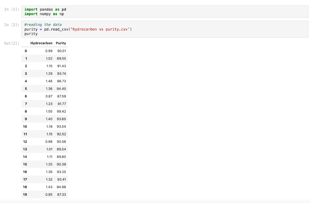The width and height of the screenshot is (311, 203).
Task: Click the Purity column header
Action: pyautogui.click(x=61, y=43)
